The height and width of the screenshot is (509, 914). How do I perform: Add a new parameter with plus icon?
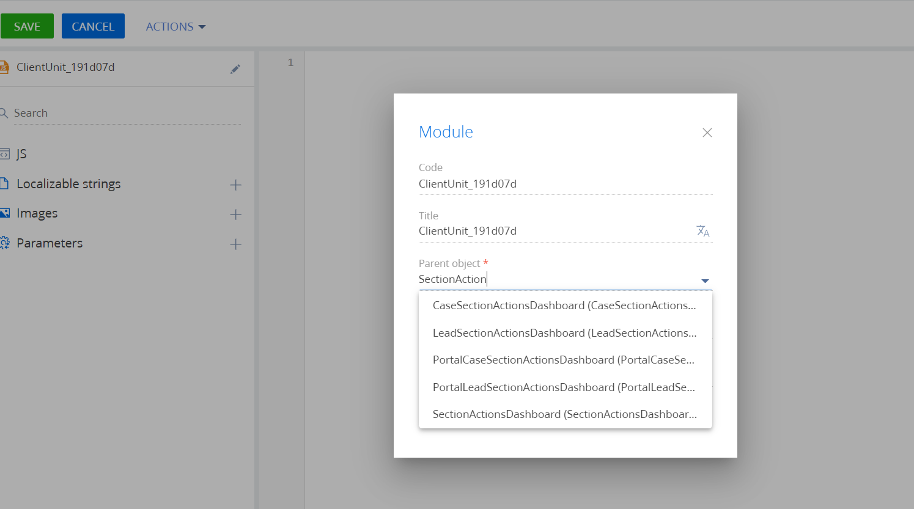pyautogui.click(x=235, y=244)
